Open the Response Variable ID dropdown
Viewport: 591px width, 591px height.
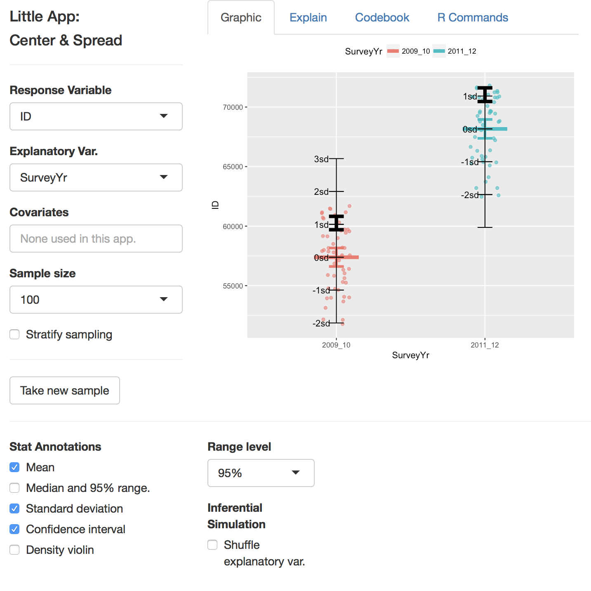coord(96,116)
